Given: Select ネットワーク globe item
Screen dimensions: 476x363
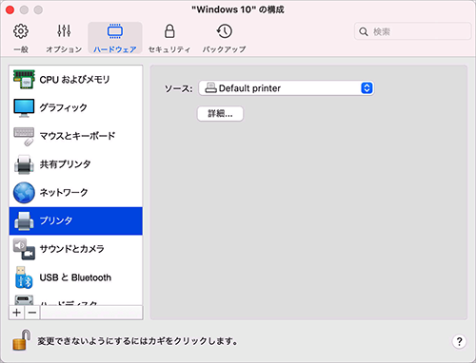Looking at the screenshot, I should point(76,192).
